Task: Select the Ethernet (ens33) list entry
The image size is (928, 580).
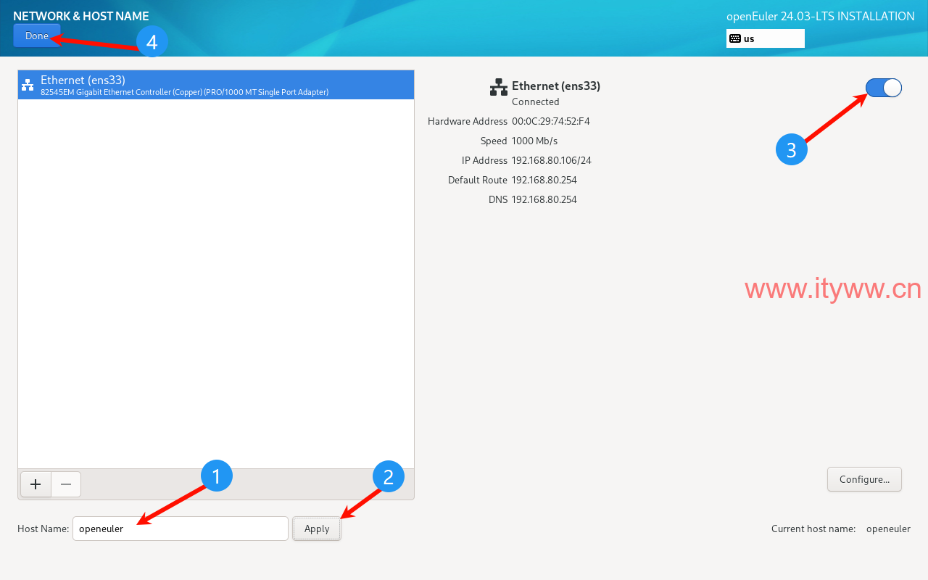Action: 216,85
